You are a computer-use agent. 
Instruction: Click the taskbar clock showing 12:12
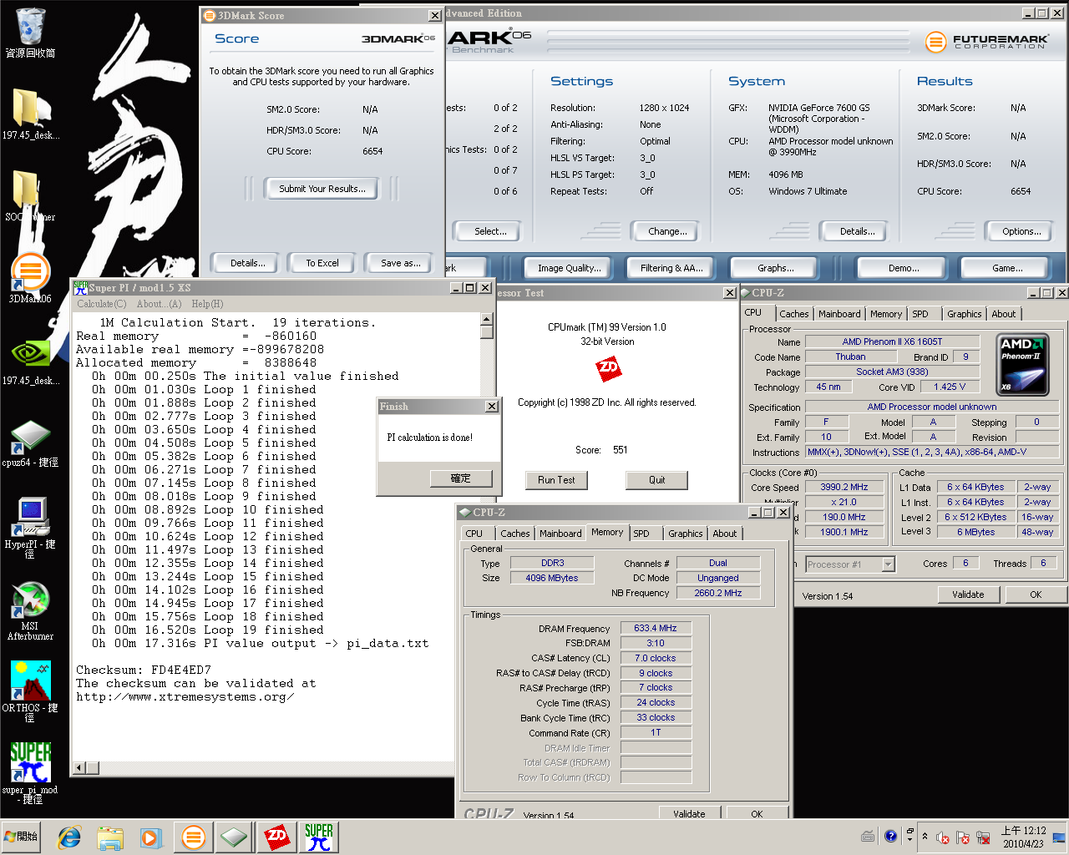click(1023, 837)
